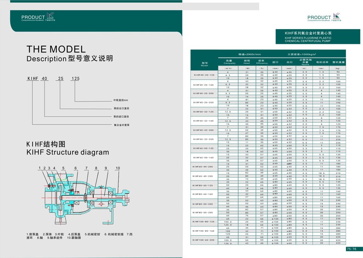Select the KIHF100-65-200 row in the table
363x258 pixels.
(x=204, y=240)
